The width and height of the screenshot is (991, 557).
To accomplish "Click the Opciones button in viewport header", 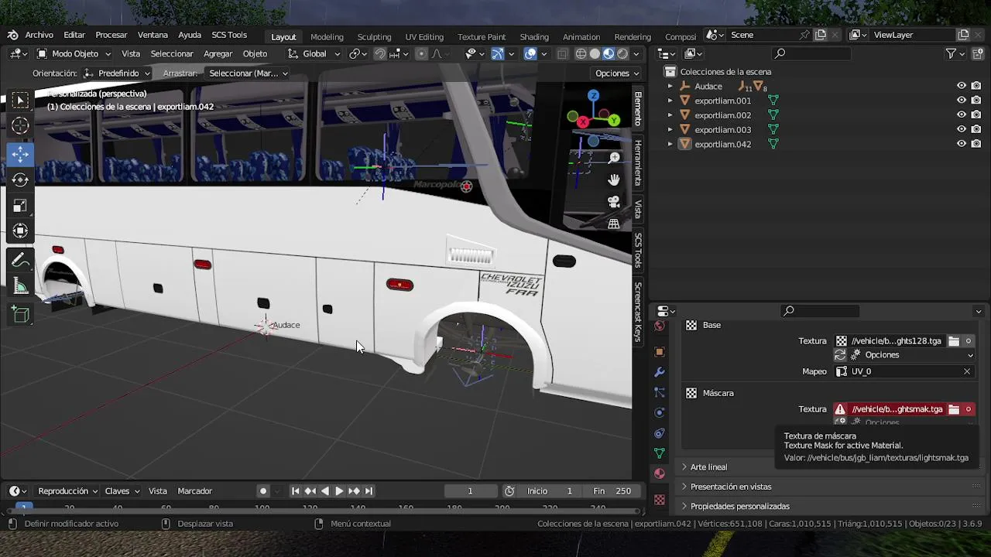I will click(616, 73).
